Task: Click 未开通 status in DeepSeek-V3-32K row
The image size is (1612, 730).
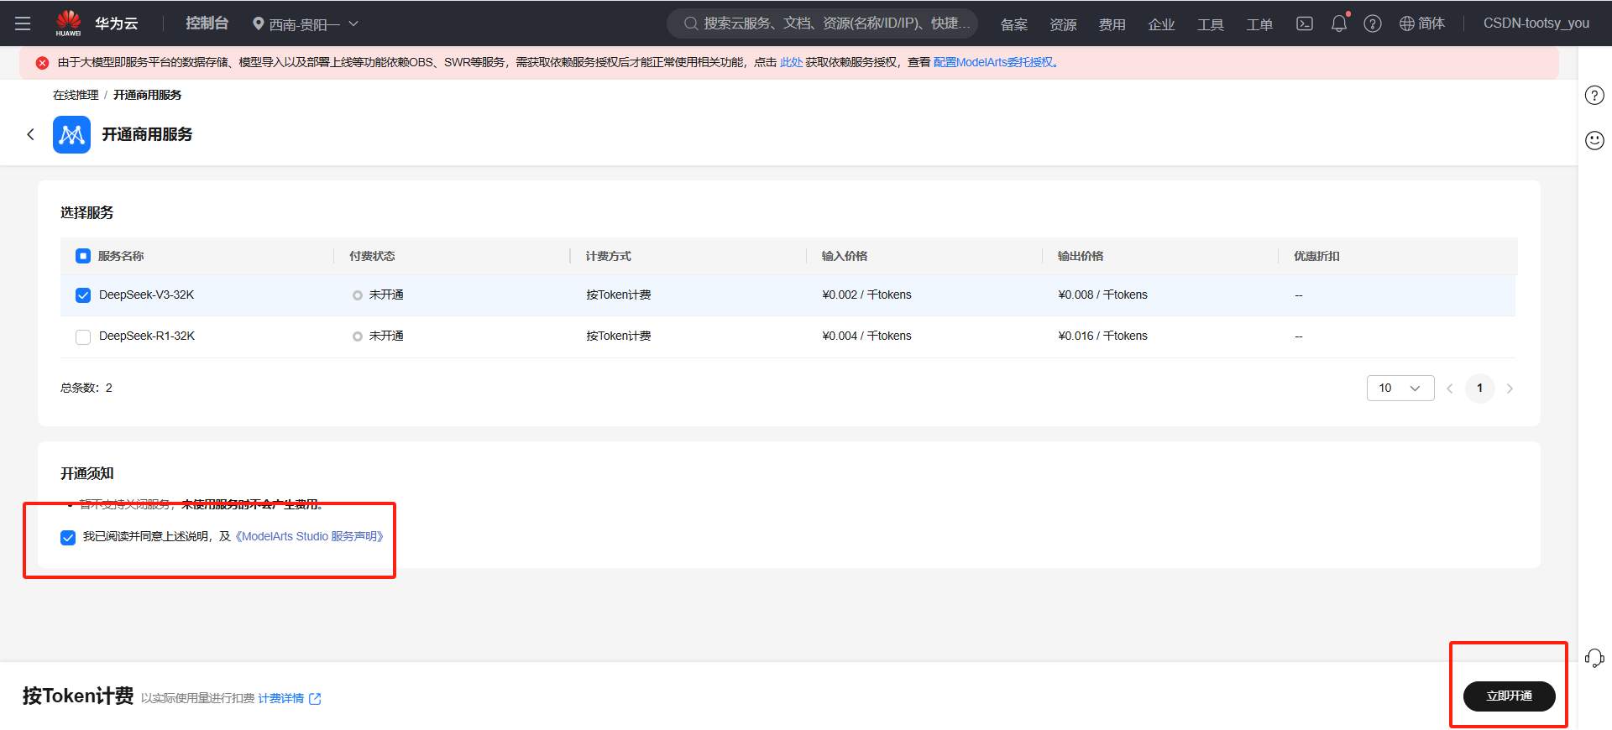Action: coord(386,295)
